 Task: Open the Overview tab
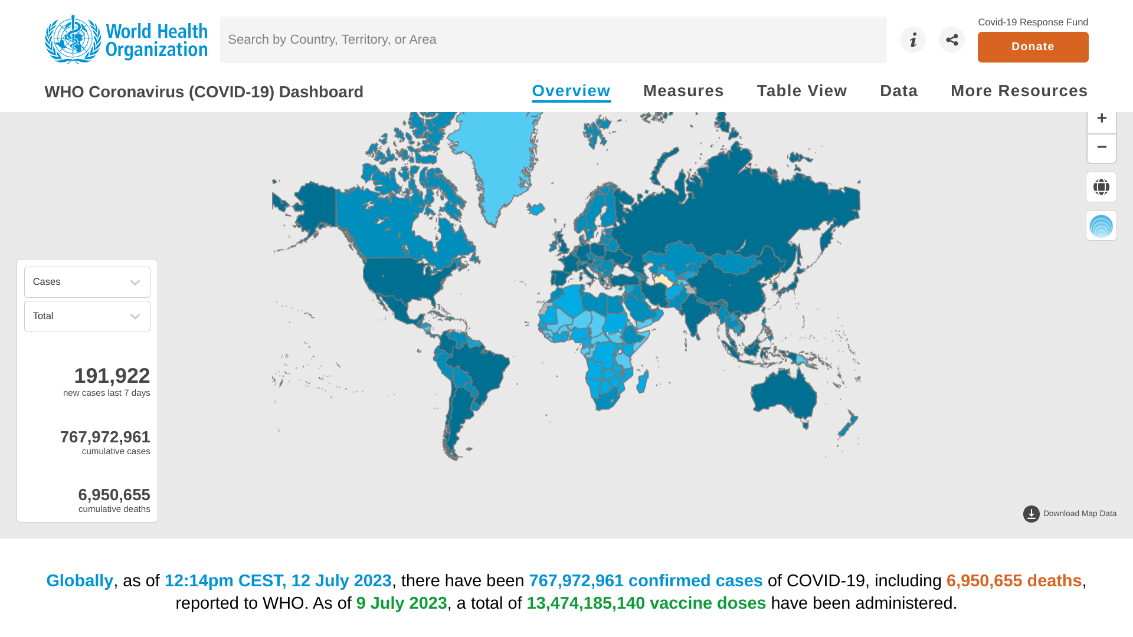click(x=571, y=91)
